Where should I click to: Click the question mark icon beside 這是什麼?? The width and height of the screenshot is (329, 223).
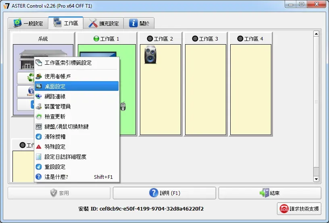(x=39, y=177)
